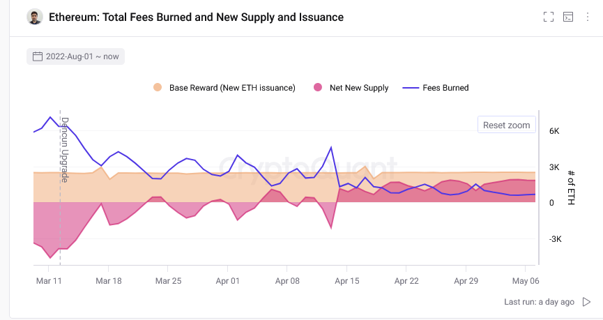The image size is (603, 320).
Task: Toggle Base Reward (New ETH issuance) series
Action: point(232,88)
